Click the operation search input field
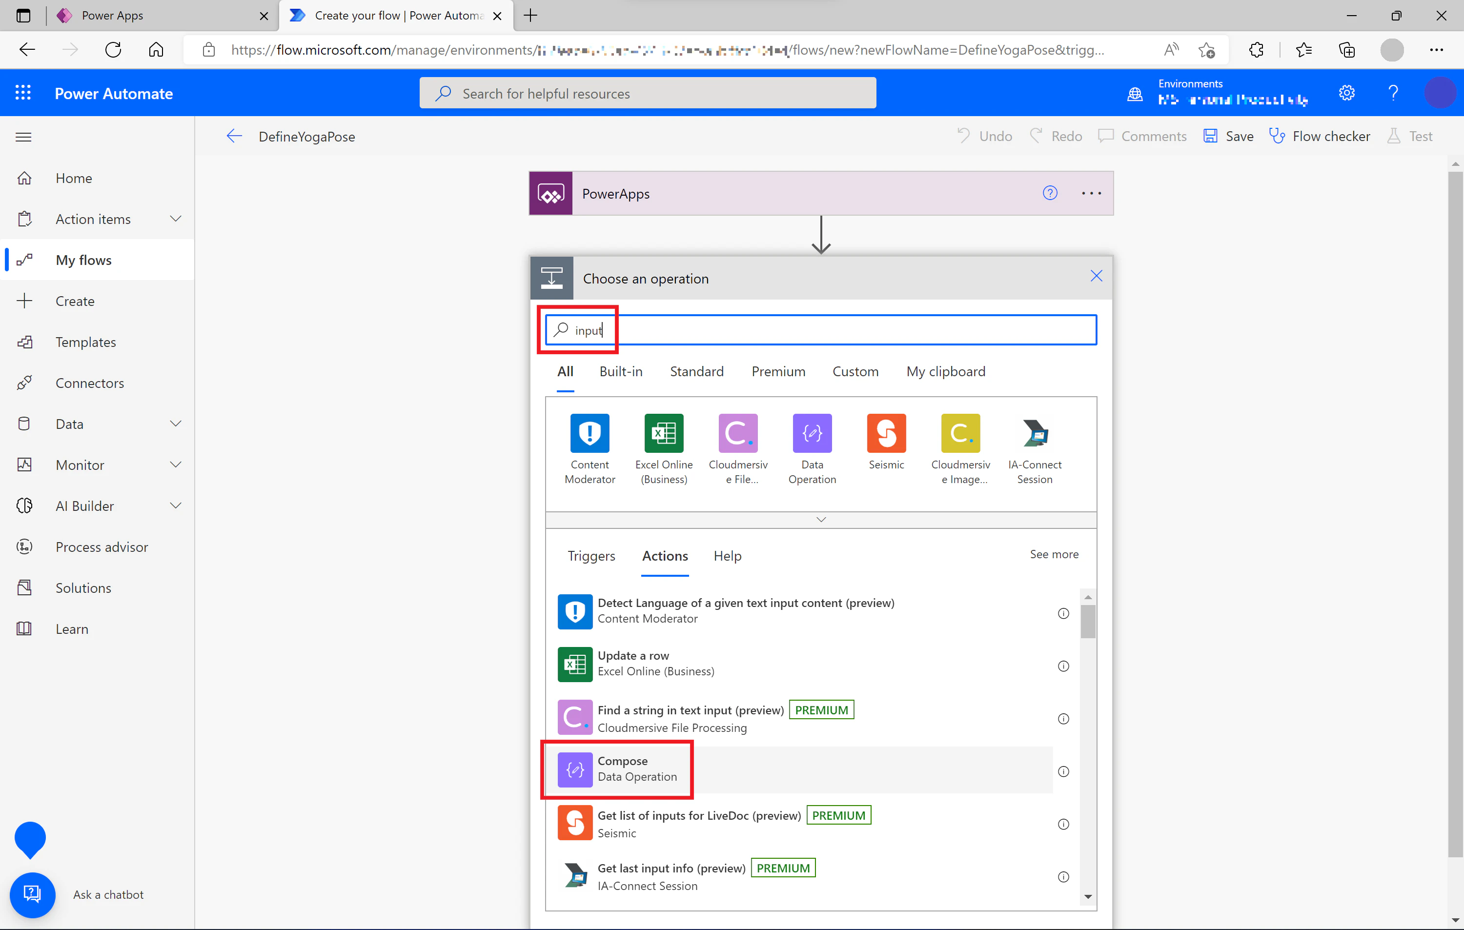The height and width of the screenshot is (930, 1464). coord(821,330)
